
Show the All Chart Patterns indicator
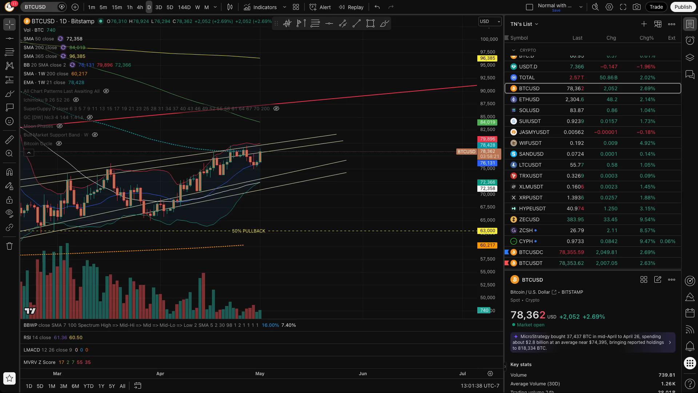coord(106,91)
